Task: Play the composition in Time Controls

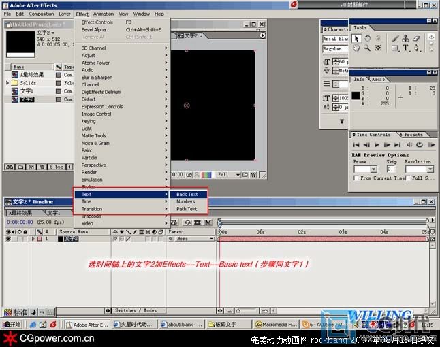Action: 377,145
